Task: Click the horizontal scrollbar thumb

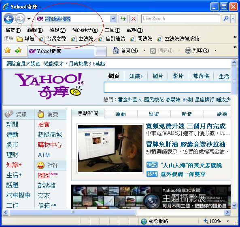Action: [x=73, y=212]
